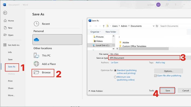
Task: Click the Browse folder icon
Action: tap(36, 72)
